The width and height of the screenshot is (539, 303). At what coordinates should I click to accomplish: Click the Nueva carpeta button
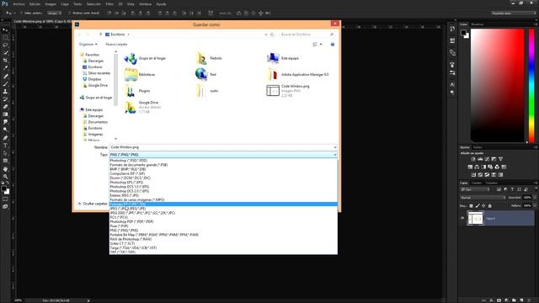(x=116, y=45)
